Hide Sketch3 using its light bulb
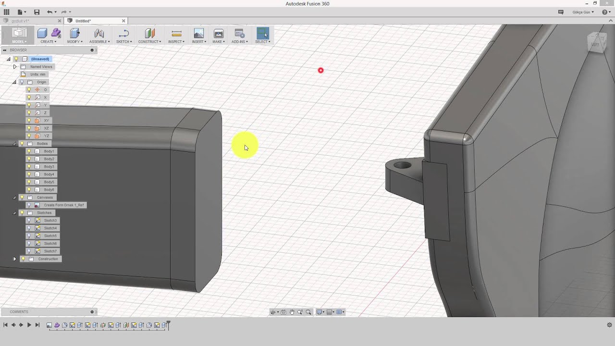This screenshot has width=615, height=346. [29, 221]
